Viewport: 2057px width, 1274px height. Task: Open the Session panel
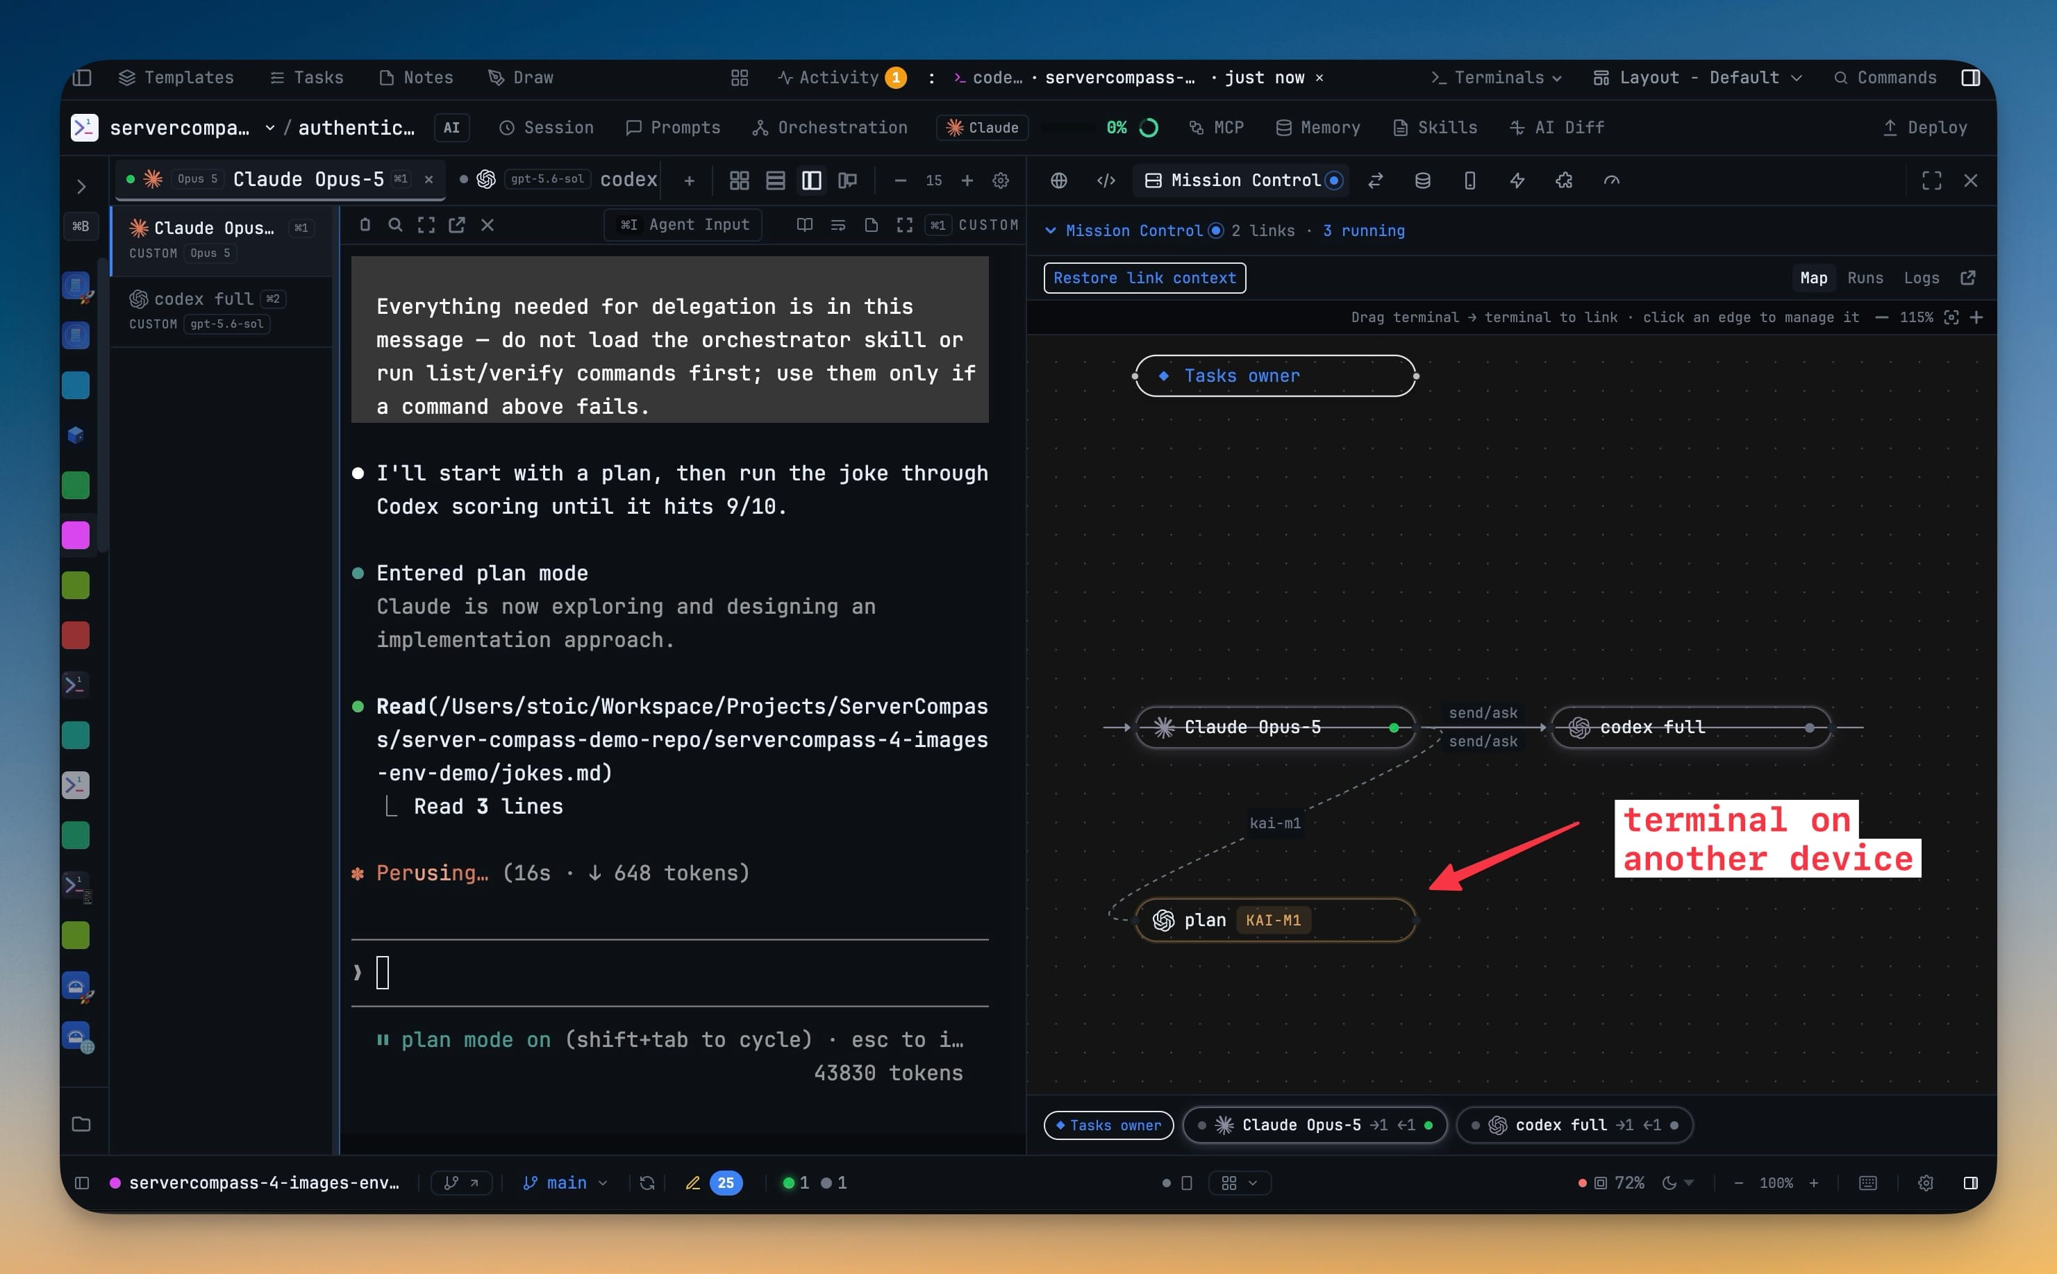click(546, 127)
